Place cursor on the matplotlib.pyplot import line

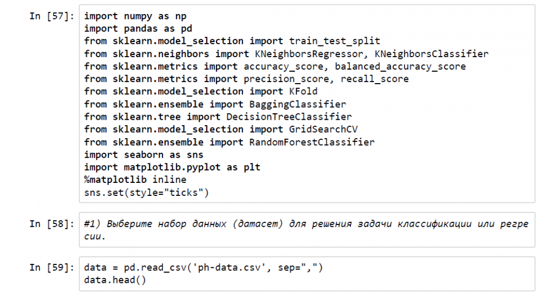[172, 167]
